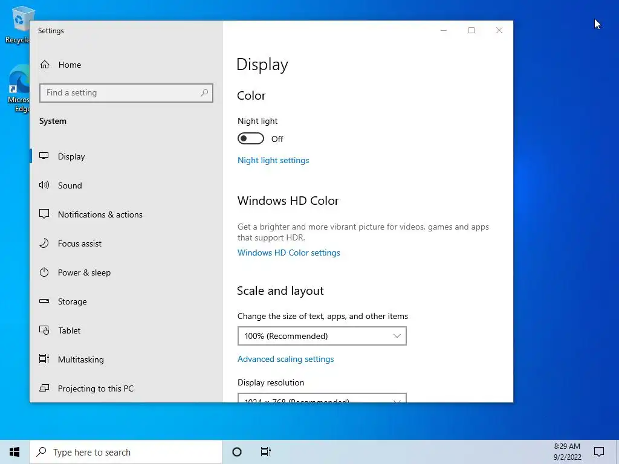Turn on the Night light toggle
This screenshot has height=464, width=619.
(x=251, y=138)
